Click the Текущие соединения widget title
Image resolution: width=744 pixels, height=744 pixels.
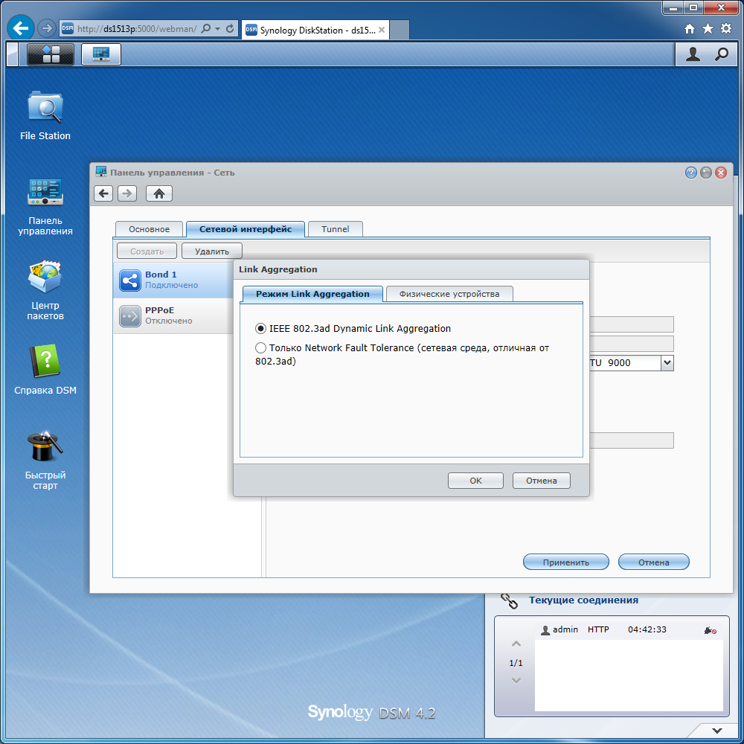583,600
